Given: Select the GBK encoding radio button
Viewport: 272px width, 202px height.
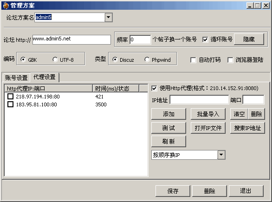Looking at the screenshot, I should coord(23,59).
